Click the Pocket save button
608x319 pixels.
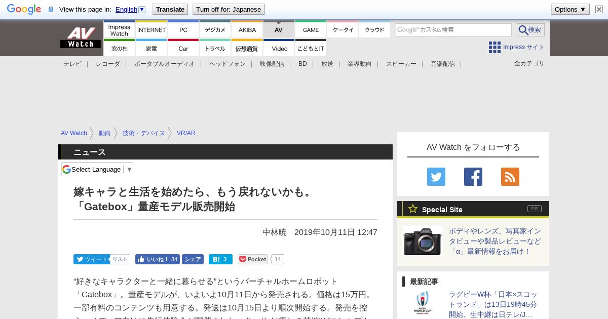[253, 259]
